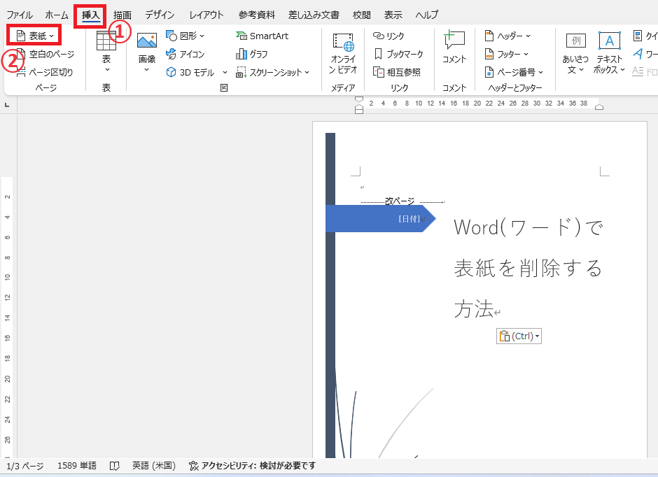Click the 1/3 ページ page indicator
658x477 pixels.
coord(25,466)
